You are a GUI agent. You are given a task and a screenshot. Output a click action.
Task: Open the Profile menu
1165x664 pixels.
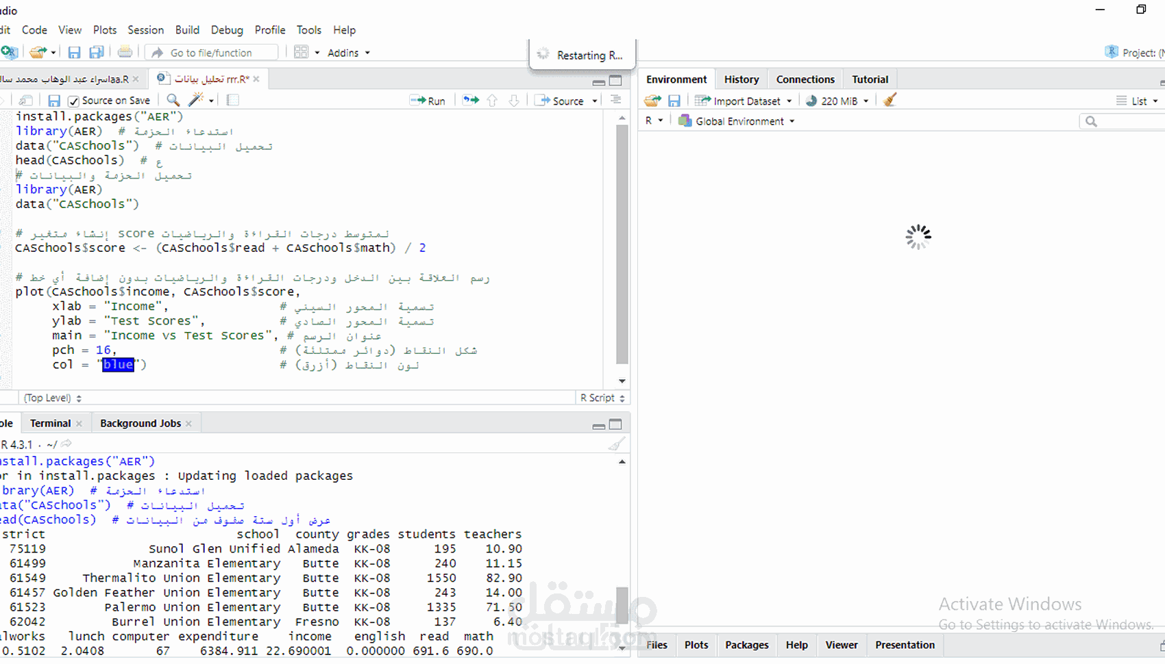click(x=270, y=30)
